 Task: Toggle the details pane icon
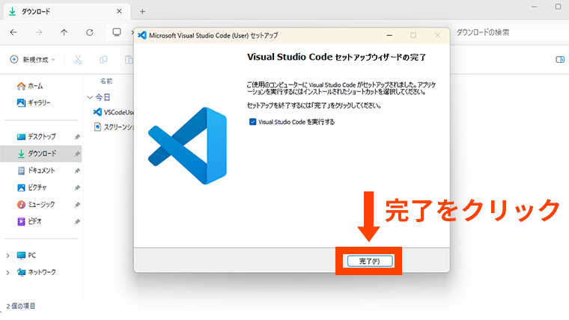559,59
